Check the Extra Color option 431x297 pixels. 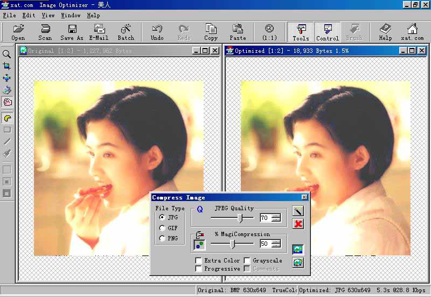click(x=199, y=260)
